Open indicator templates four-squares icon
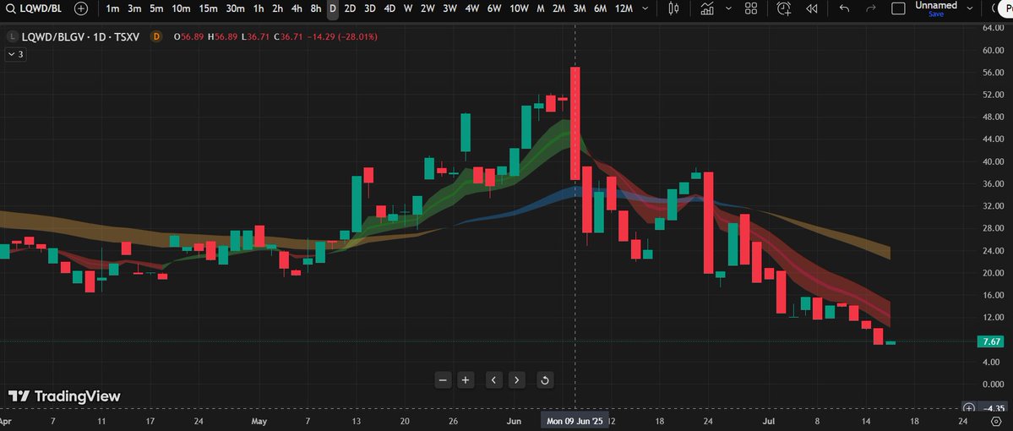 tap(751, 8)
